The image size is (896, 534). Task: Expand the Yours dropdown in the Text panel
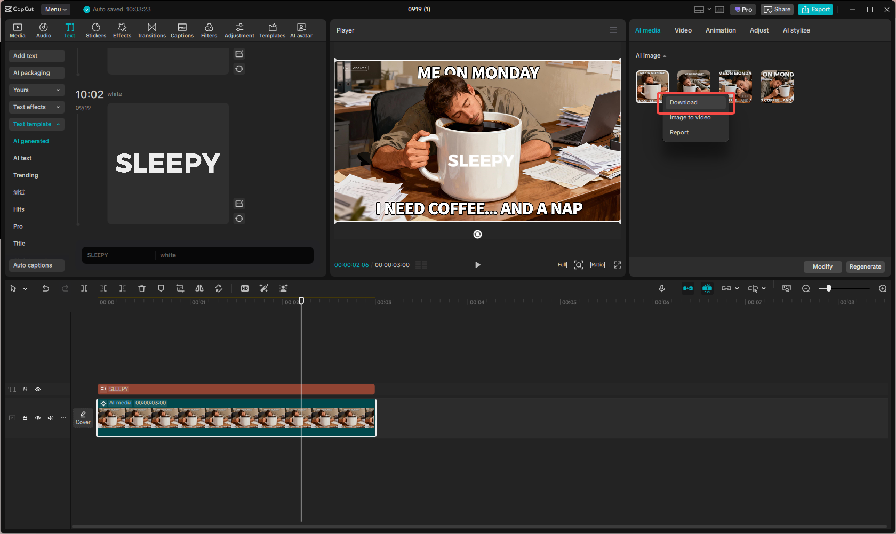36,90
